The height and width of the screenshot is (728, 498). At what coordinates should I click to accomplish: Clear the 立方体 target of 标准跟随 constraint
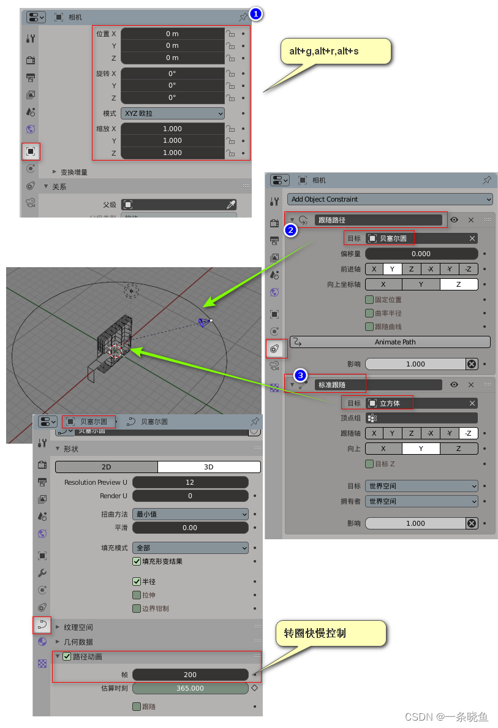tap(472, 403)
